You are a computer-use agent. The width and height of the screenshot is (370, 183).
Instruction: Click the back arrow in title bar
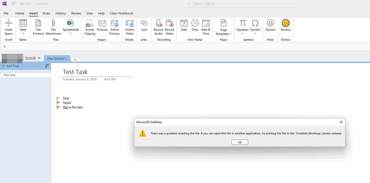pos(14,3)
